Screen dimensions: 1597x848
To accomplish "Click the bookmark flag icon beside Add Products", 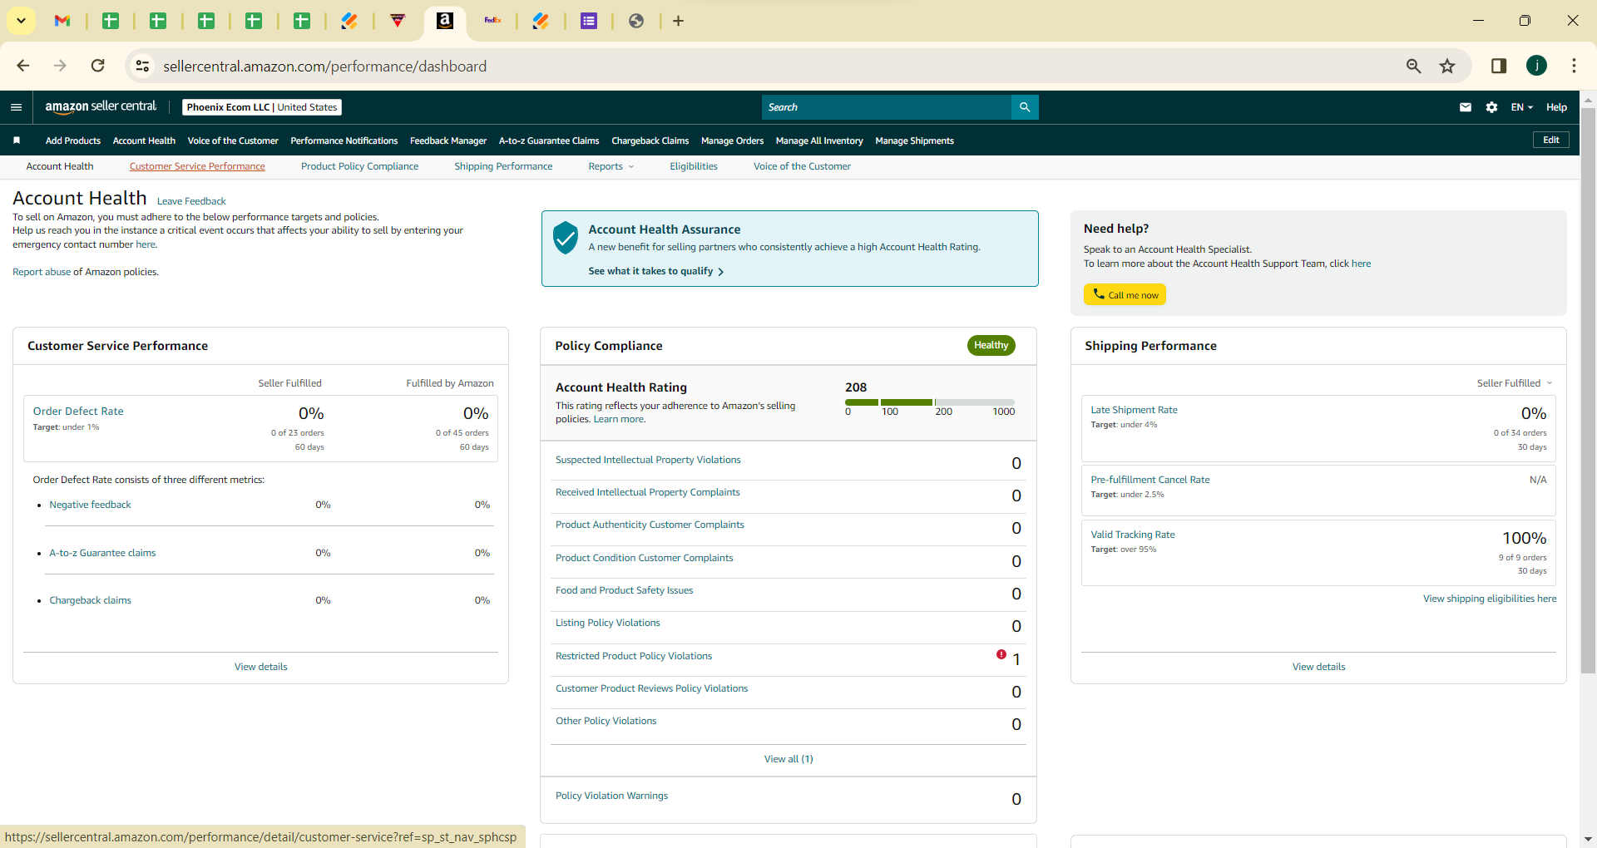I will click(17, 141).
